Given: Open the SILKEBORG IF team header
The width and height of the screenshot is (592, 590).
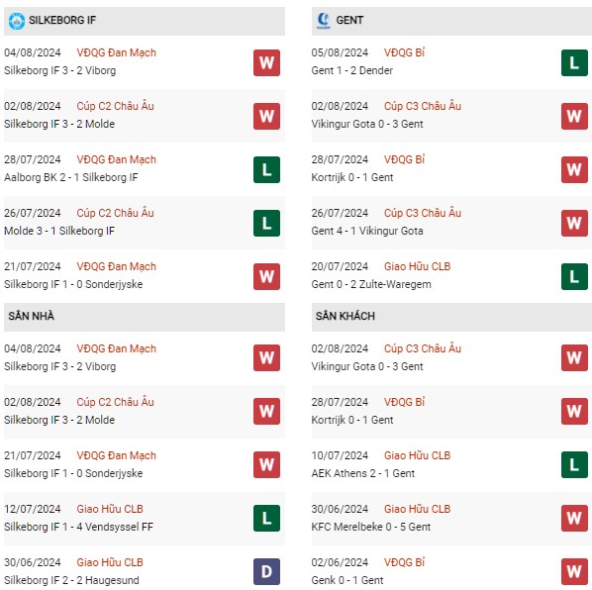Looking at the screenshot, I should coord(145,21).
